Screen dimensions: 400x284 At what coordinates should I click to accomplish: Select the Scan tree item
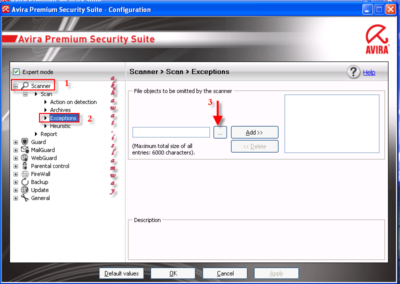(46, 94)
